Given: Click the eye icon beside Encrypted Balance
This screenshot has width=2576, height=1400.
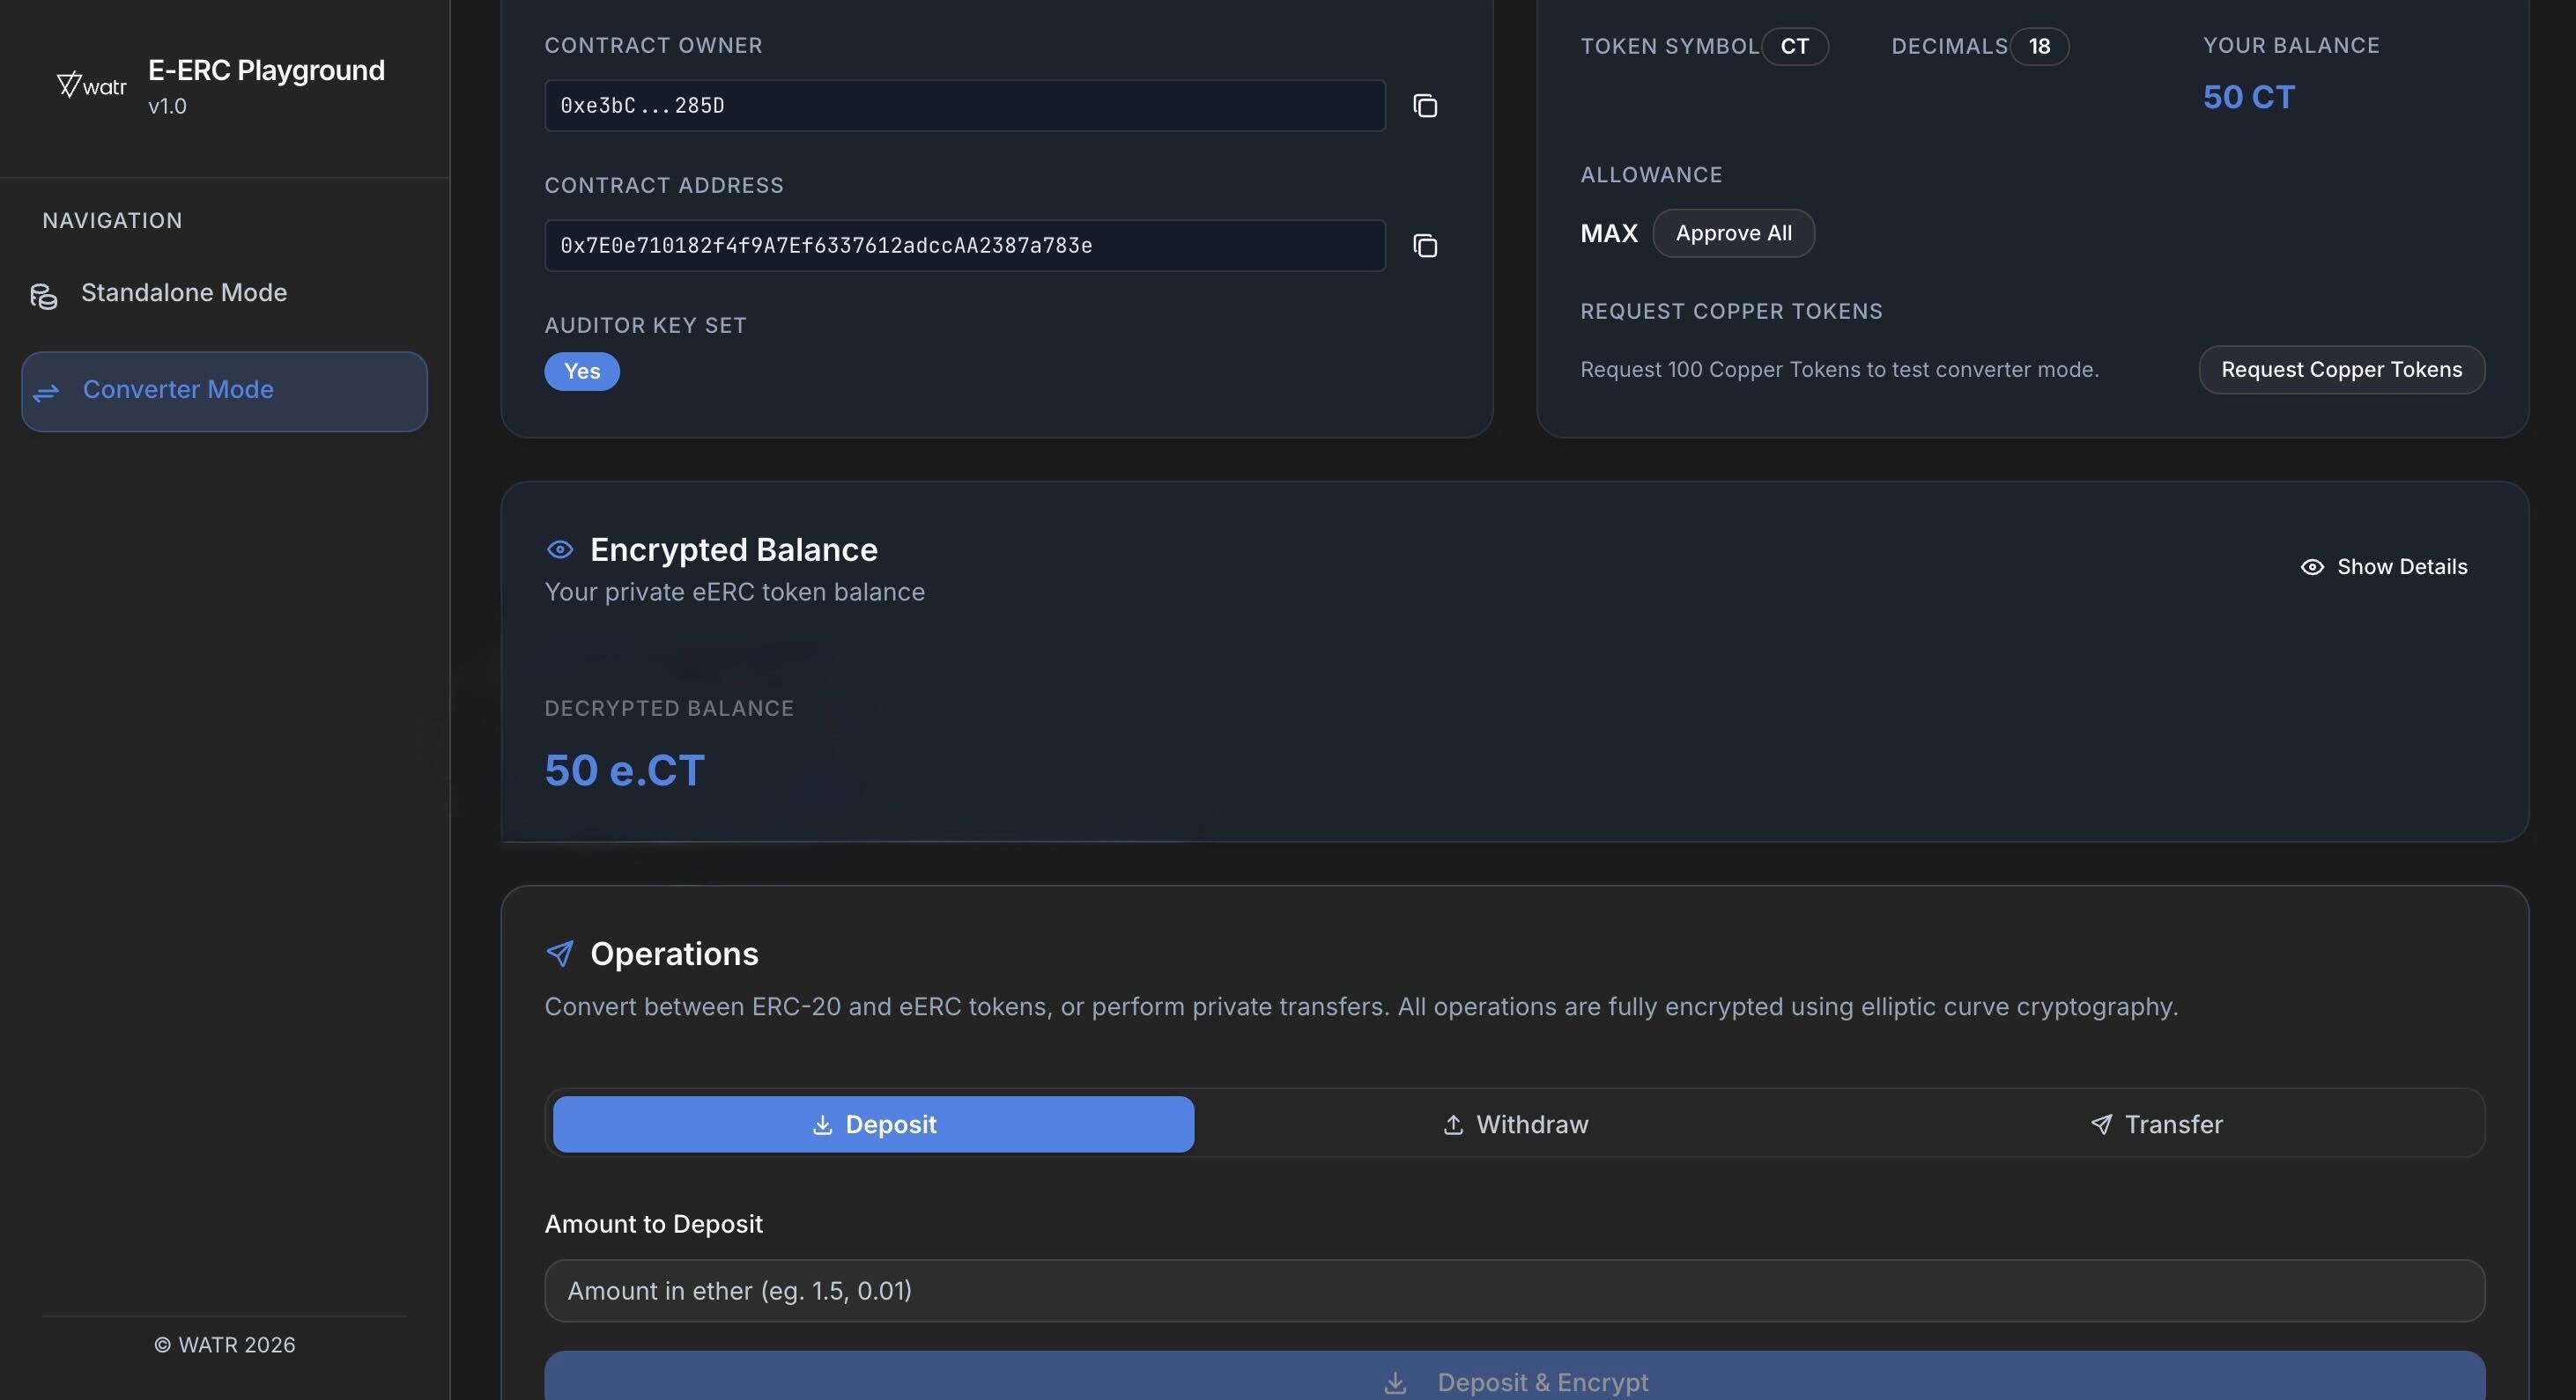Looking at the screenshot, I should point(560,549).
